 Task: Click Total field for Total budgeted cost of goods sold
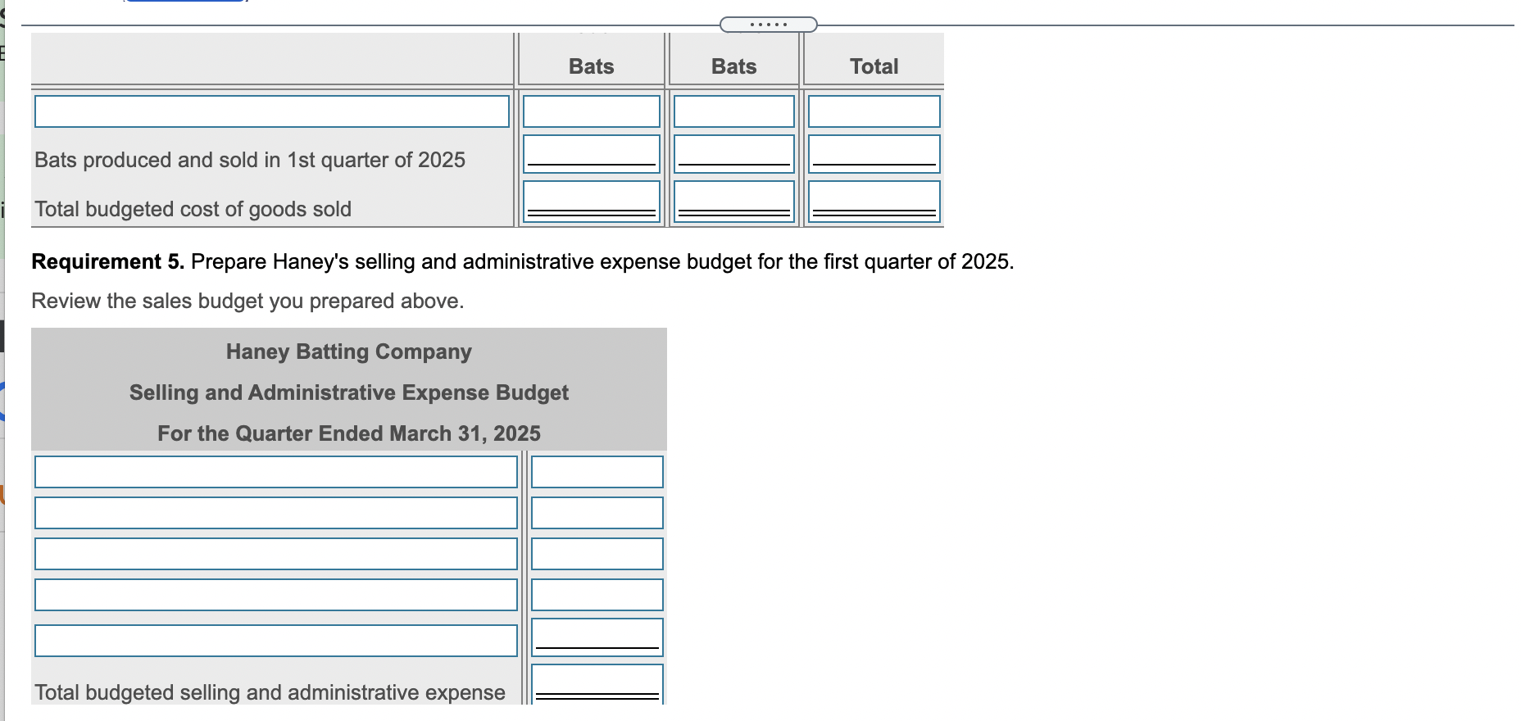[x=874, y=202]
